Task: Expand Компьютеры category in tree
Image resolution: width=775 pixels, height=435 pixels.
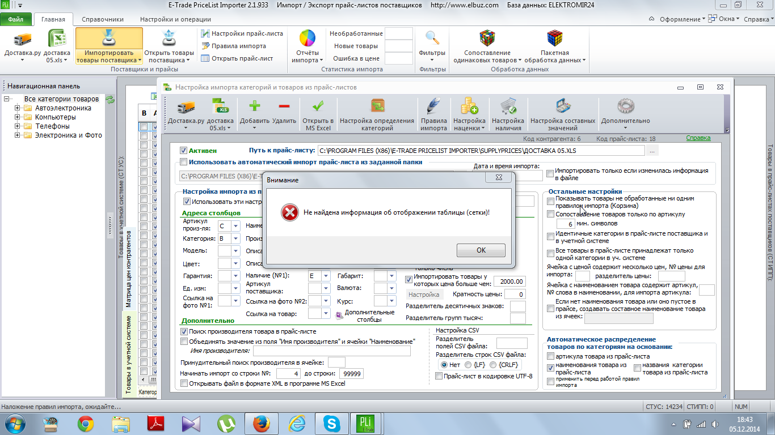Action: 18,117
